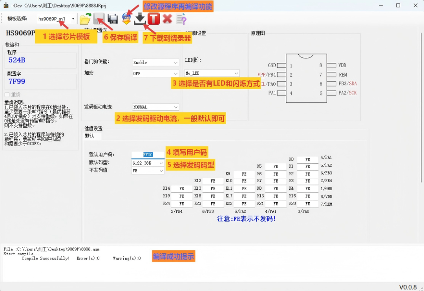Click the K17 key value field

(x=244, y=196)
